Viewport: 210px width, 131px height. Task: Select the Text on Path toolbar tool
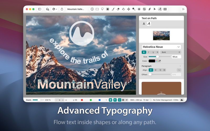[160, 9]
